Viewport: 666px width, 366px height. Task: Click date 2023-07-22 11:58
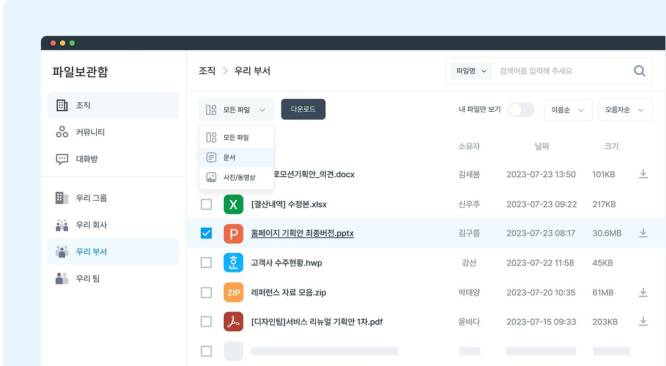[540, 263]
